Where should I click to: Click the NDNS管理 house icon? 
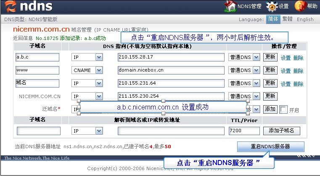[x=230, y=6]
